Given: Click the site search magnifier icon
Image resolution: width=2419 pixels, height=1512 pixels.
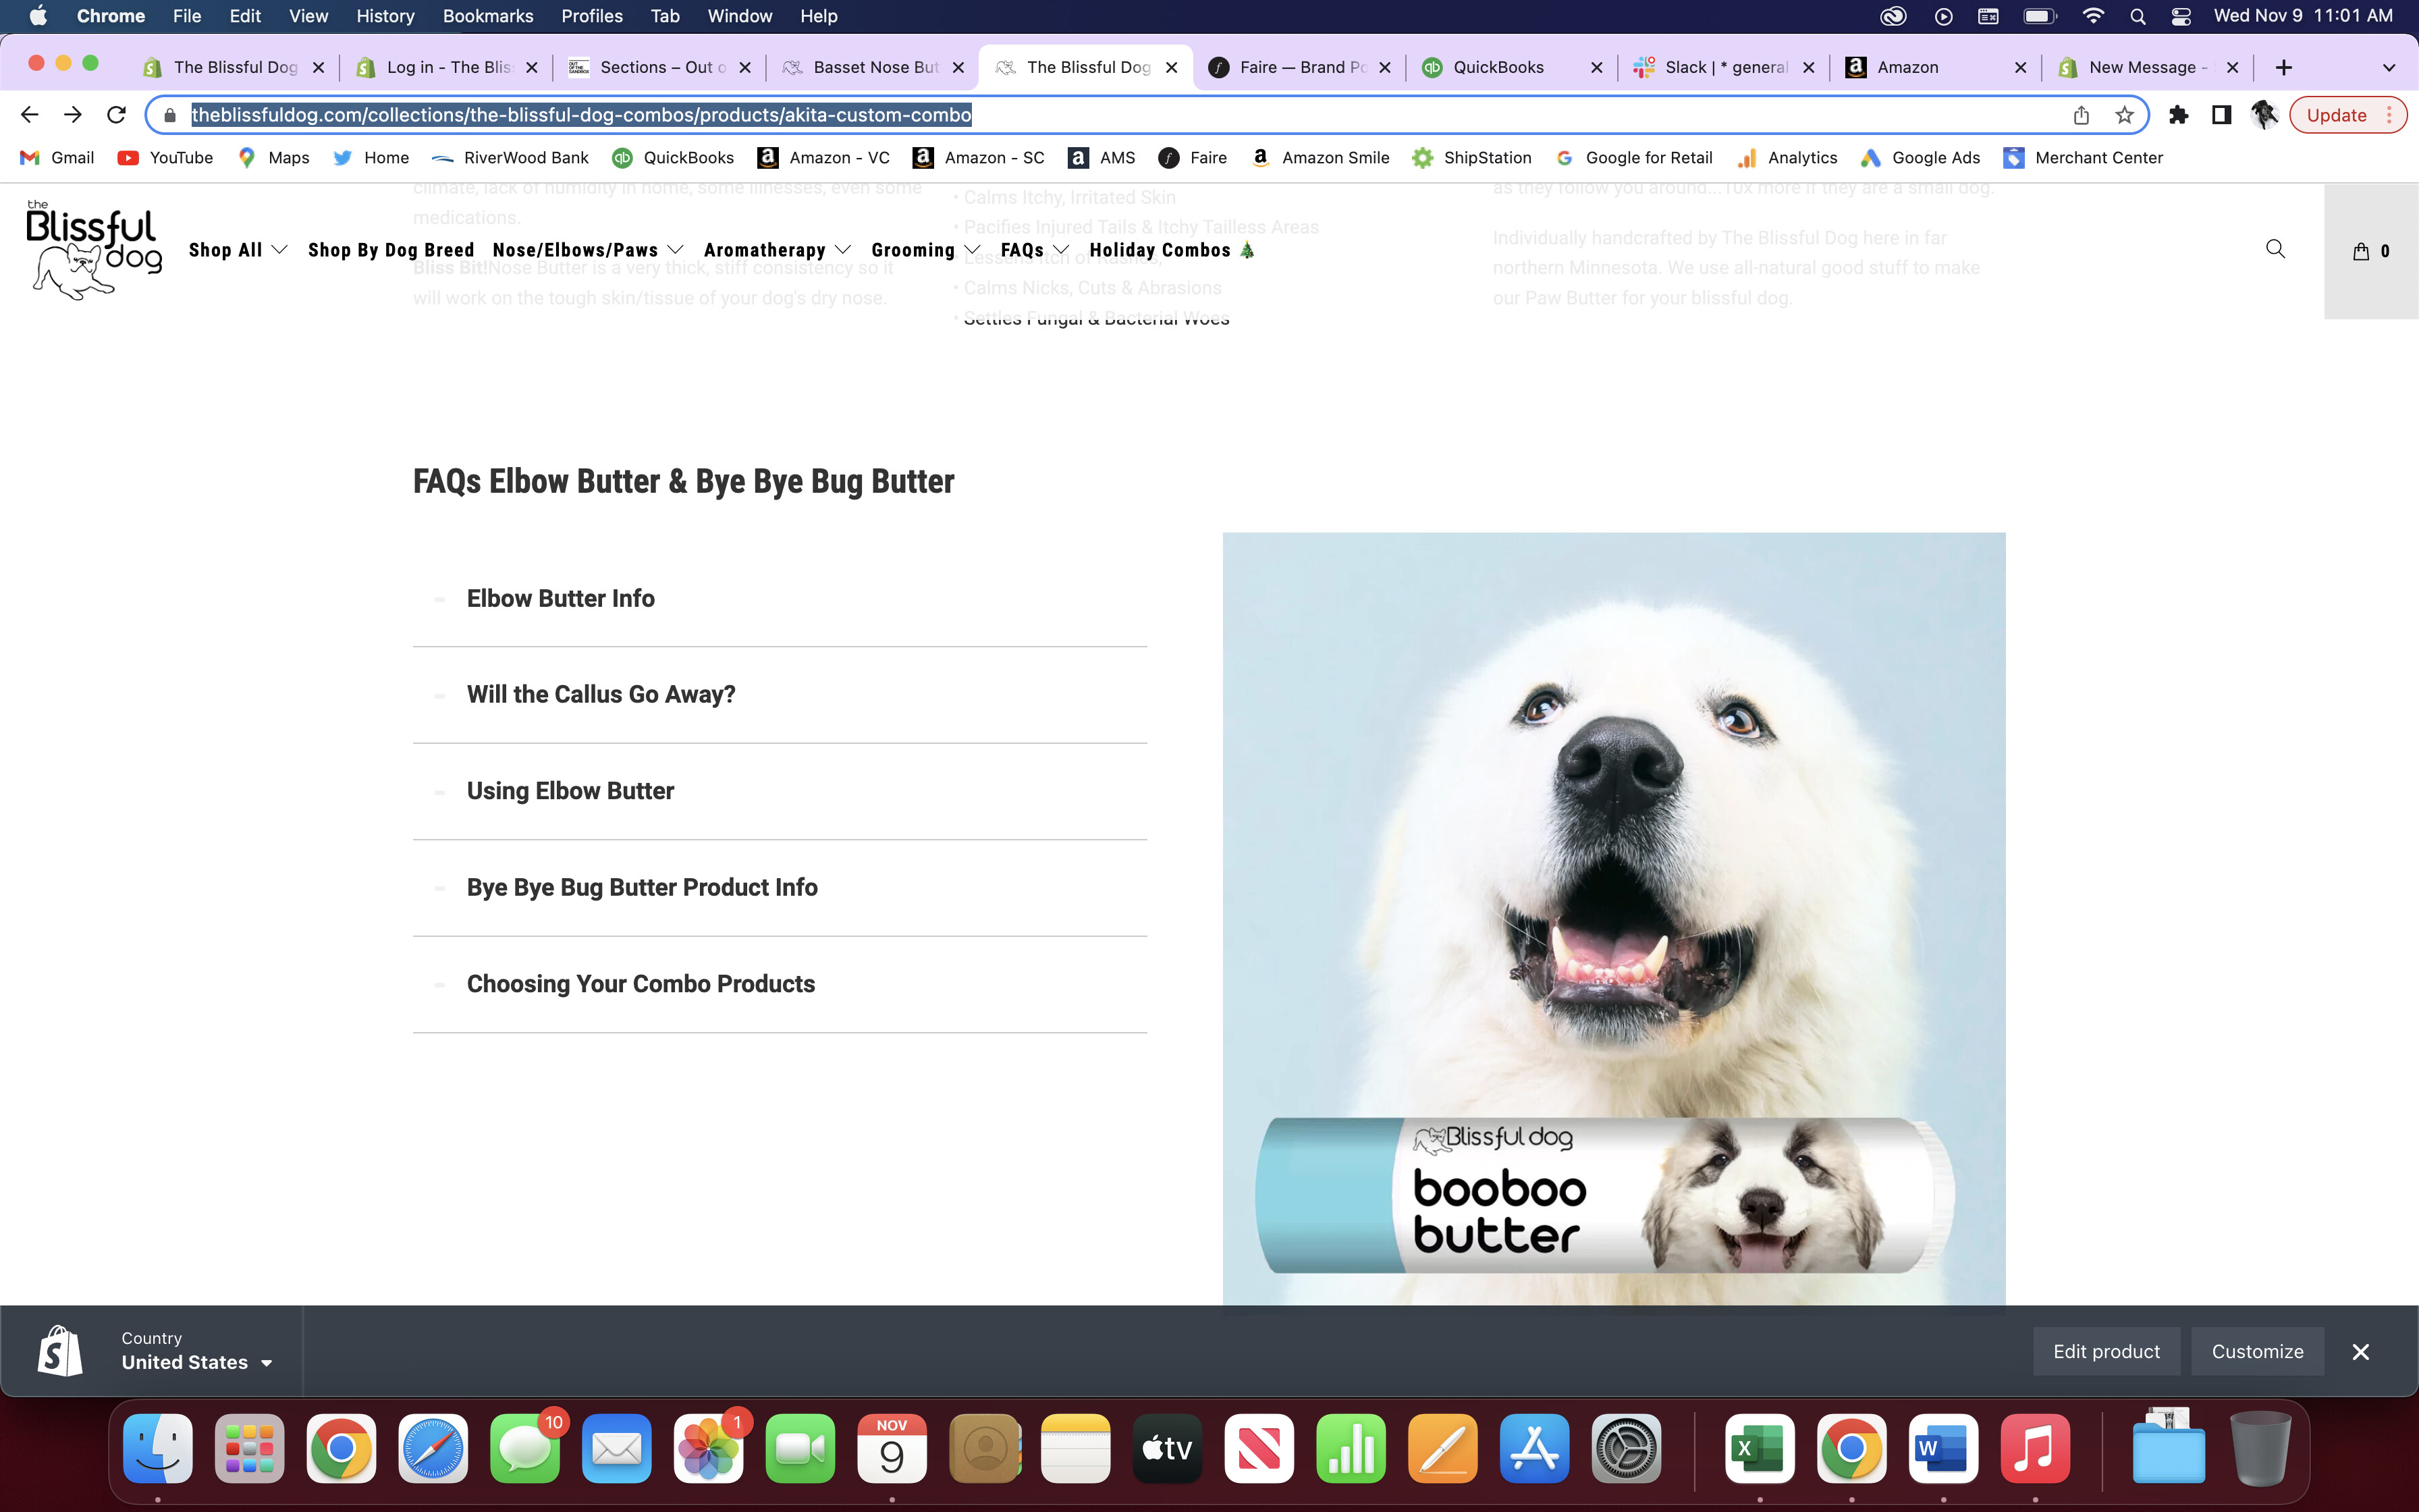Looking at the screenshot, I should (2275, 249).
